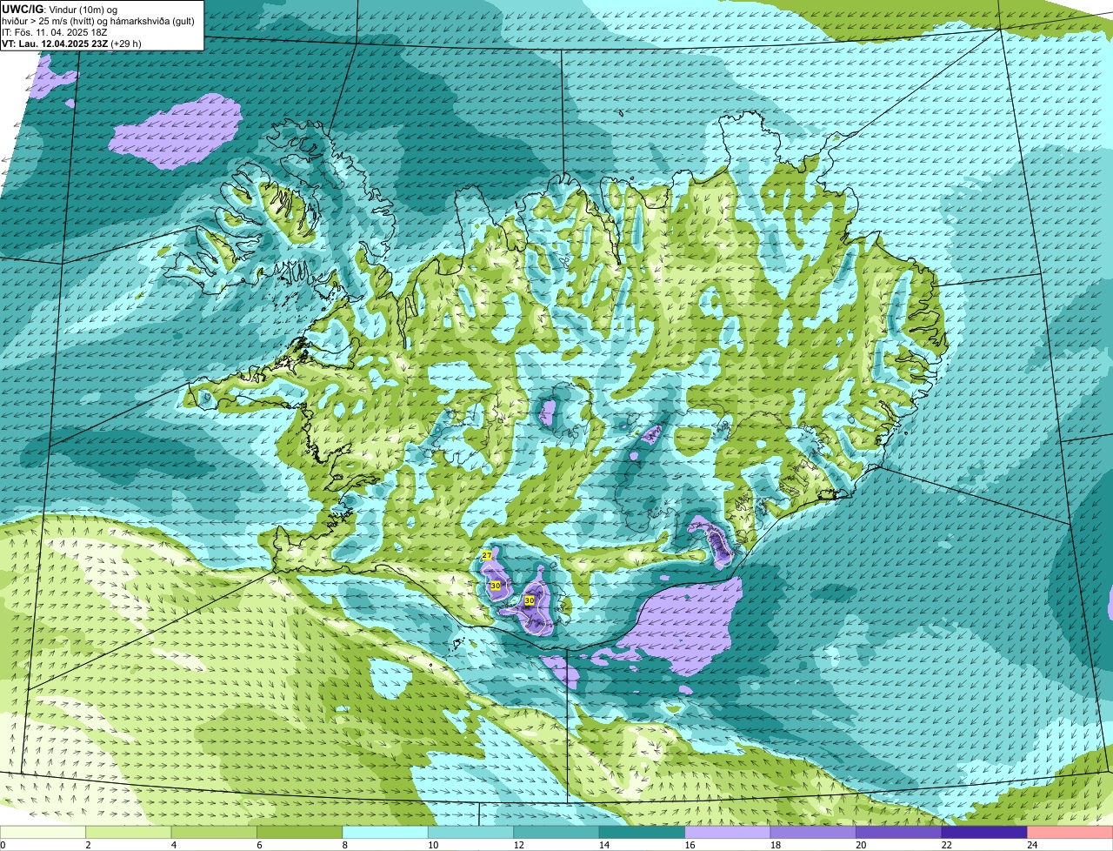Viewport: 1113px width, 851px height.
Task: Click the pink swatch above 24 m/s
Action: [1070, 832]
